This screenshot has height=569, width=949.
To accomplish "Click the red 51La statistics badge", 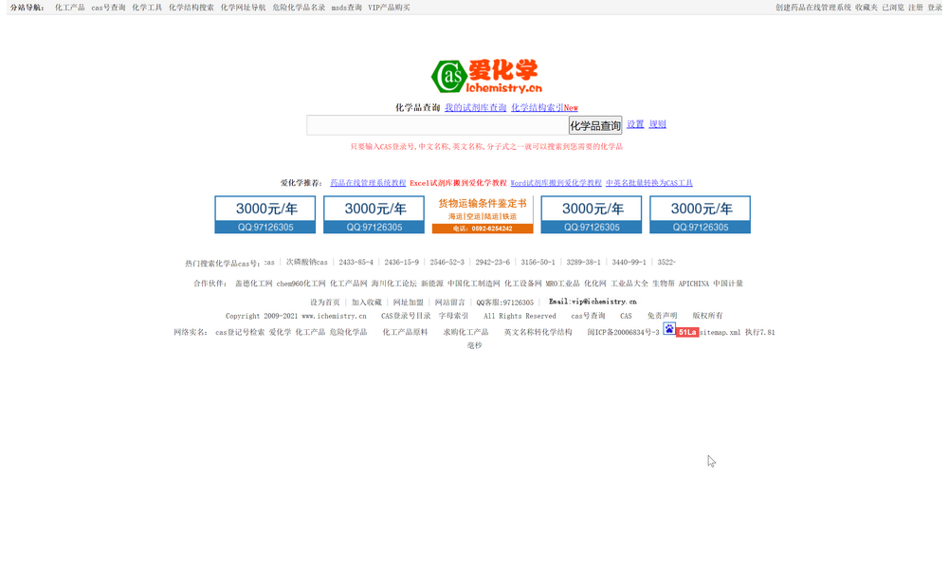I will pos(687,333).
